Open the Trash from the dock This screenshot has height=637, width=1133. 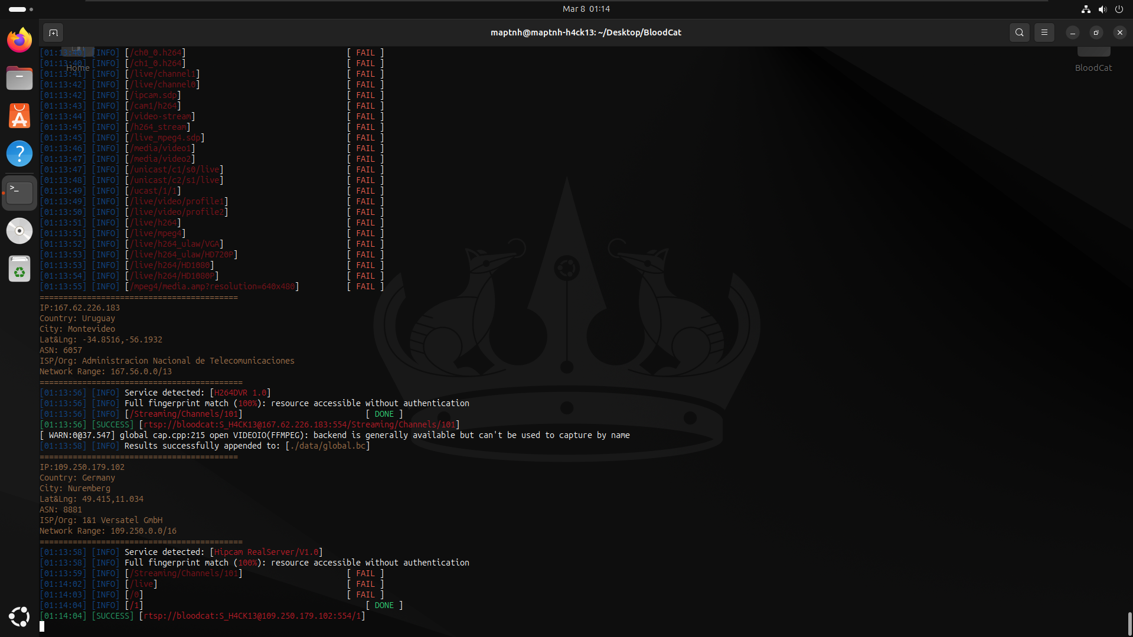click(19, 269)
